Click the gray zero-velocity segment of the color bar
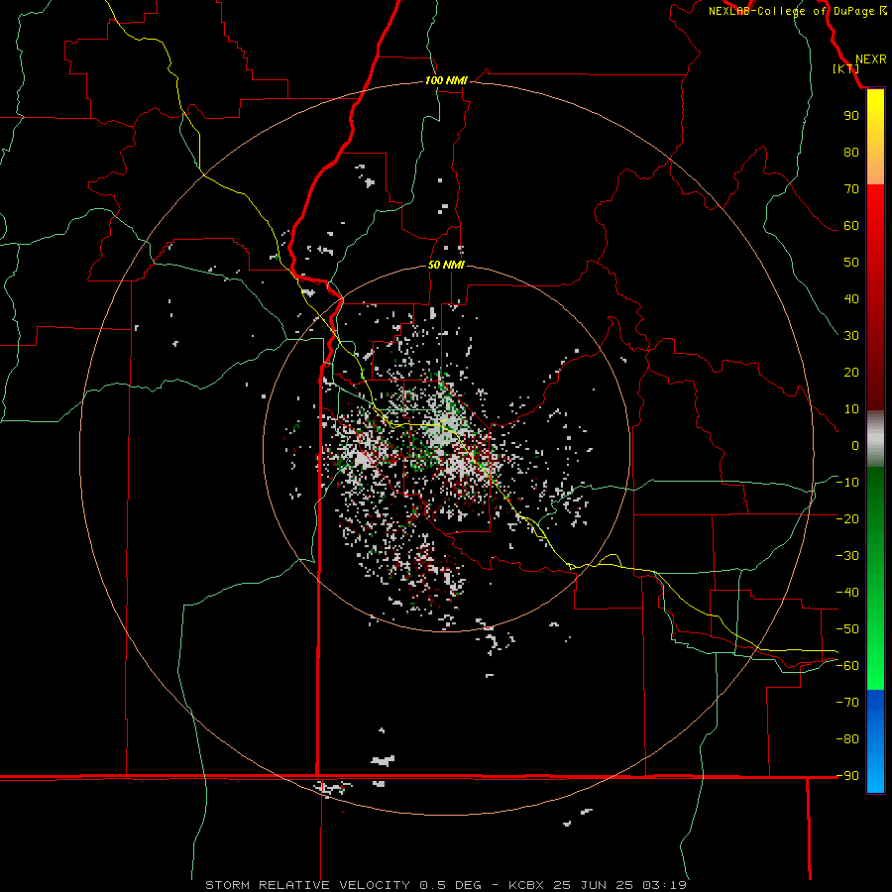 [x=875, y=439]
